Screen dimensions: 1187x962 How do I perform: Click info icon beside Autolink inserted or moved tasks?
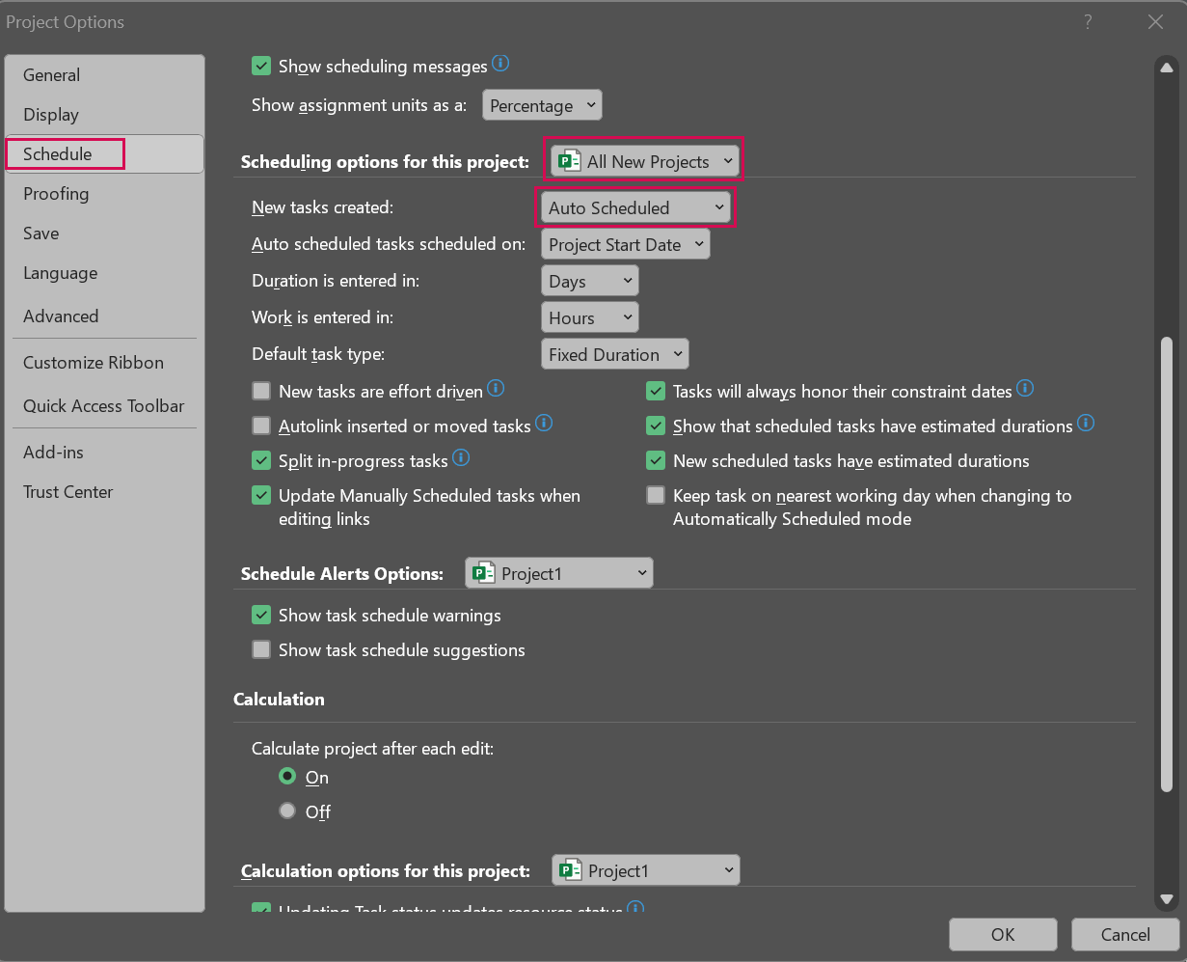(544, 424)
